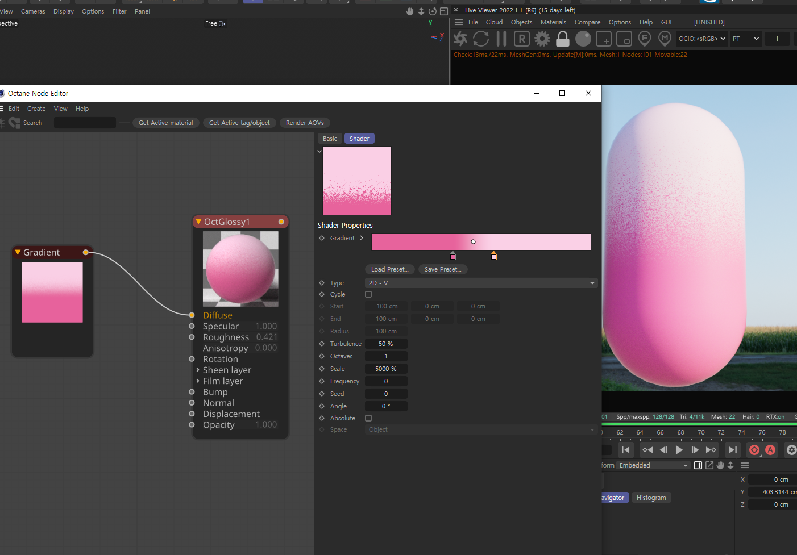This screenshot has width=797, height=555.
Task: Expand the Film layer section
Action: (x=198, y=381)
